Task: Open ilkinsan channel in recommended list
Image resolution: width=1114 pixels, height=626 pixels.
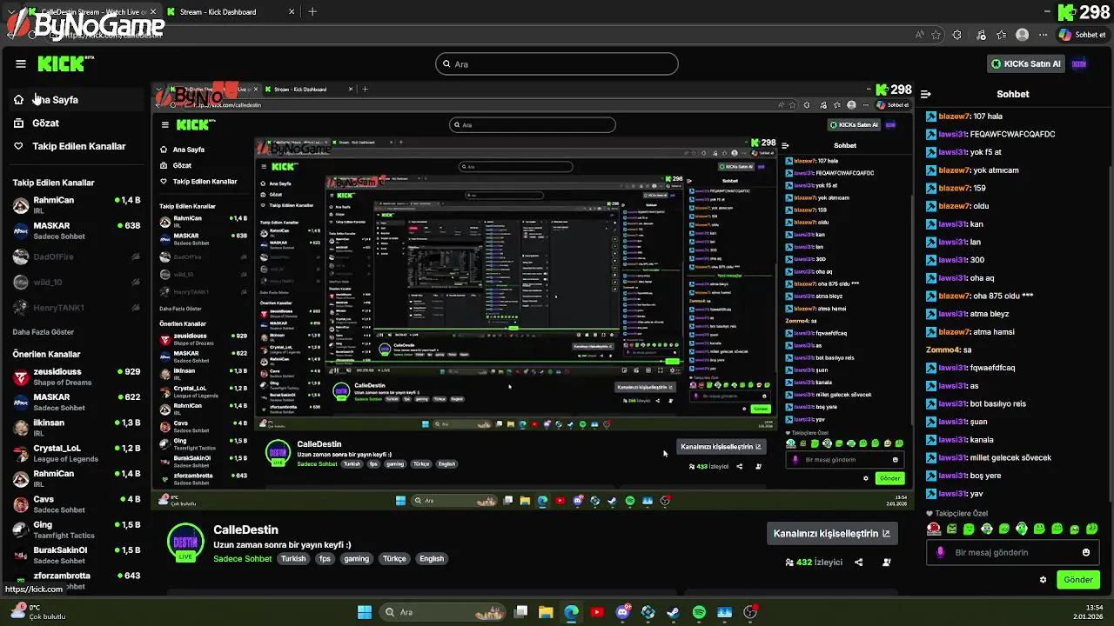Action: point(77,428)
